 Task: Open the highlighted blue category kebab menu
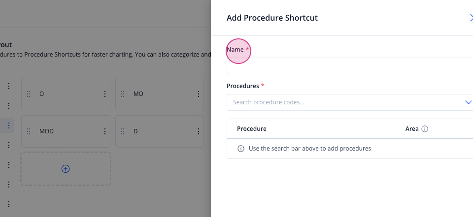coord(9,125)
